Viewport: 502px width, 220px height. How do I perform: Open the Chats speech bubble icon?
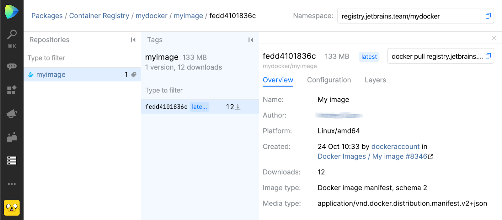12,66
